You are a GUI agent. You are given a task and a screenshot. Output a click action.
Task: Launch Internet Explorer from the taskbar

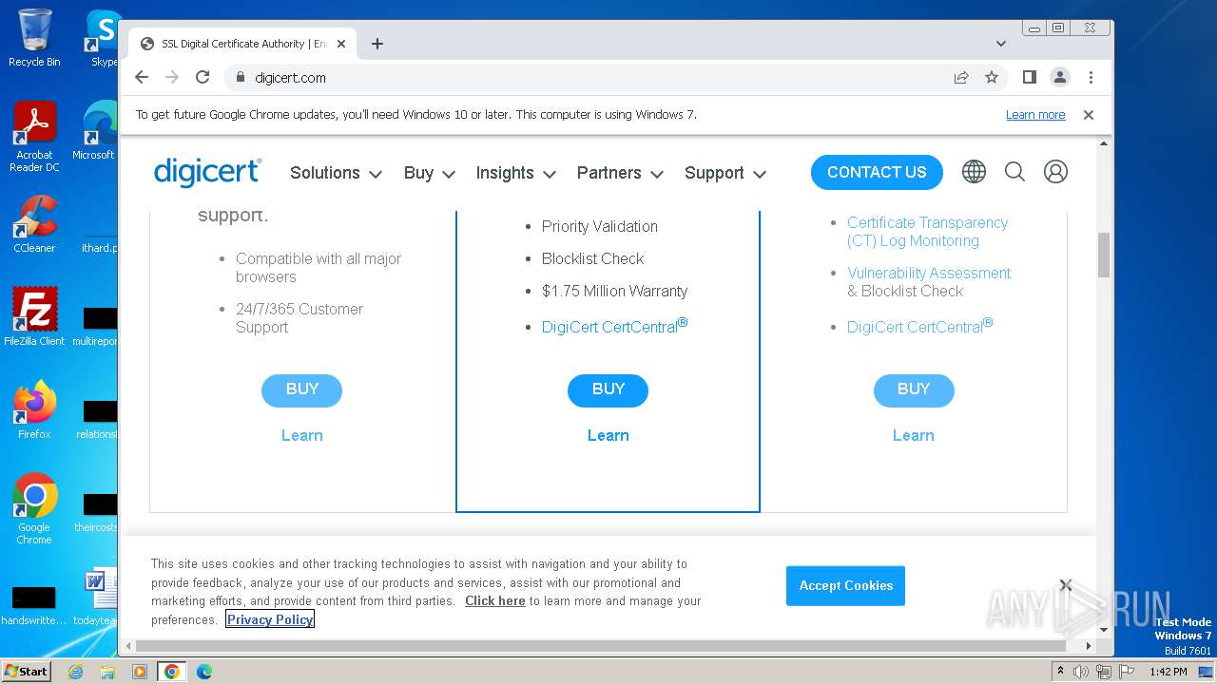pyautogui.click(x=75, y=672)
